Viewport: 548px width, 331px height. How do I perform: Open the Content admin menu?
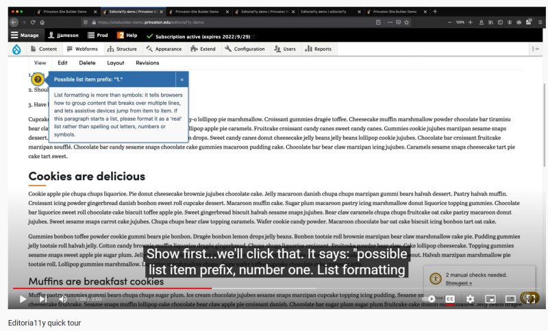click(x=44, y=49)
